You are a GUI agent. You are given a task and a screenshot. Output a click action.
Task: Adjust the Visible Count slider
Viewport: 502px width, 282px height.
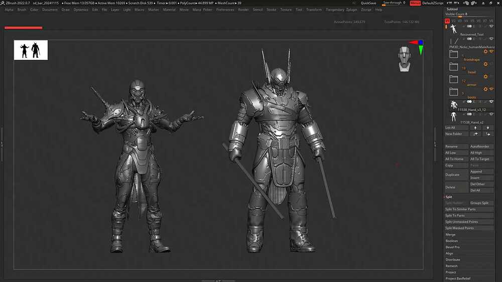(469, 15)
